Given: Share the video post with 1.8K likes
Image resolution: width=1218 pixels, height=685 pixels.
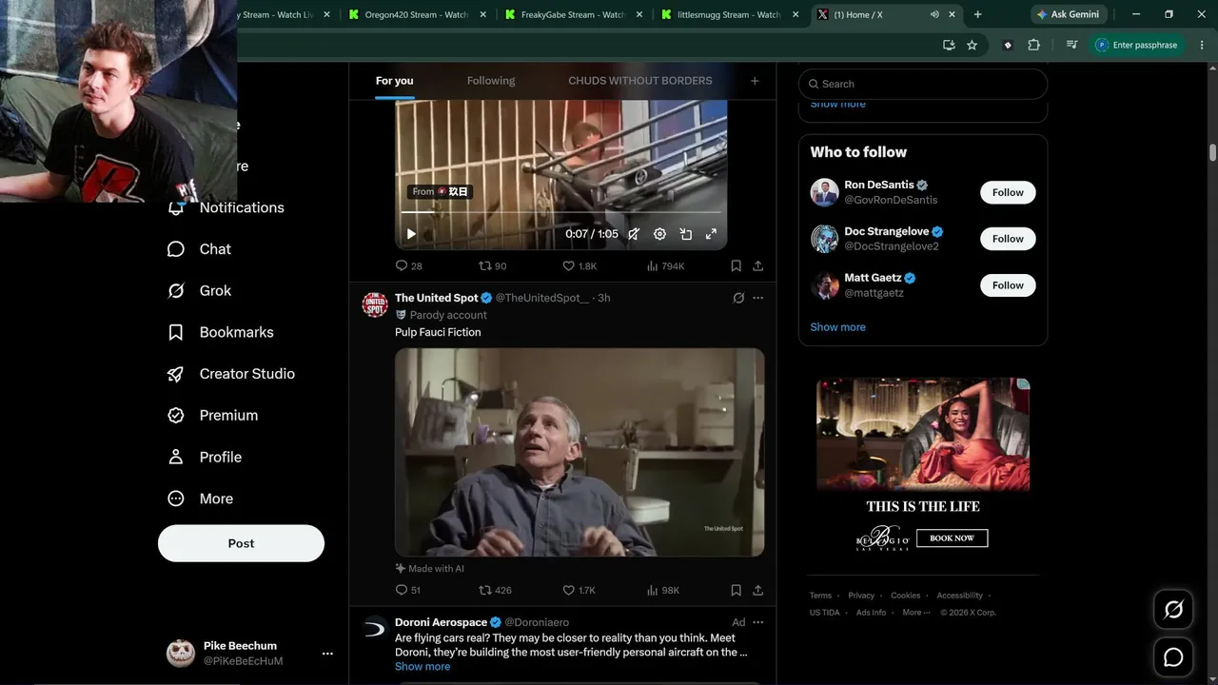Looking at the screenshot, I should point(758,266).
